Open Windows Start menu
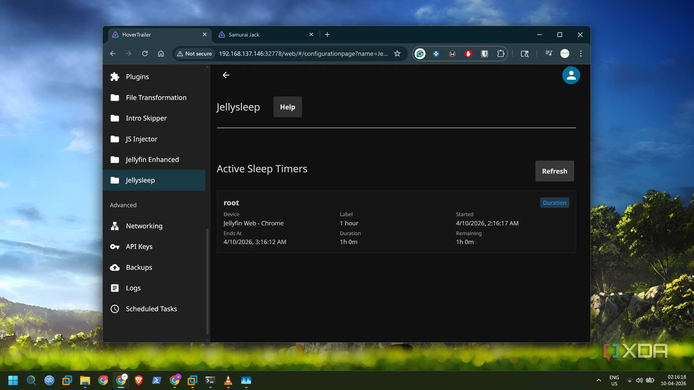Viewport: 694px width, 390px height. pyautogui.click(x=13, y=380)
